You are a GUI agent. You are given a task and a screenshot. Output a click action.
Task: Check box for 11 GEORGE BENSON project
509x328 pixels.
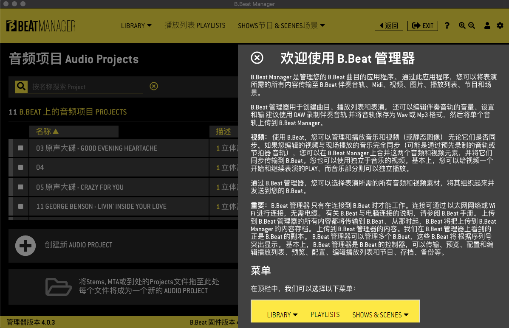click(x=20, y=207)
